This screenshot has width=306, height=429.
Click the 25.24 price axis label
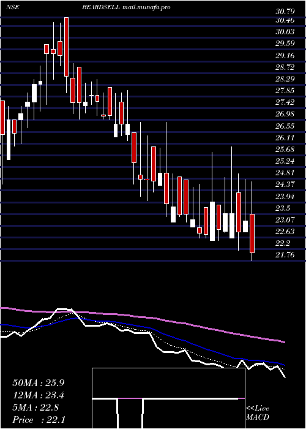[x=285, y=161]
